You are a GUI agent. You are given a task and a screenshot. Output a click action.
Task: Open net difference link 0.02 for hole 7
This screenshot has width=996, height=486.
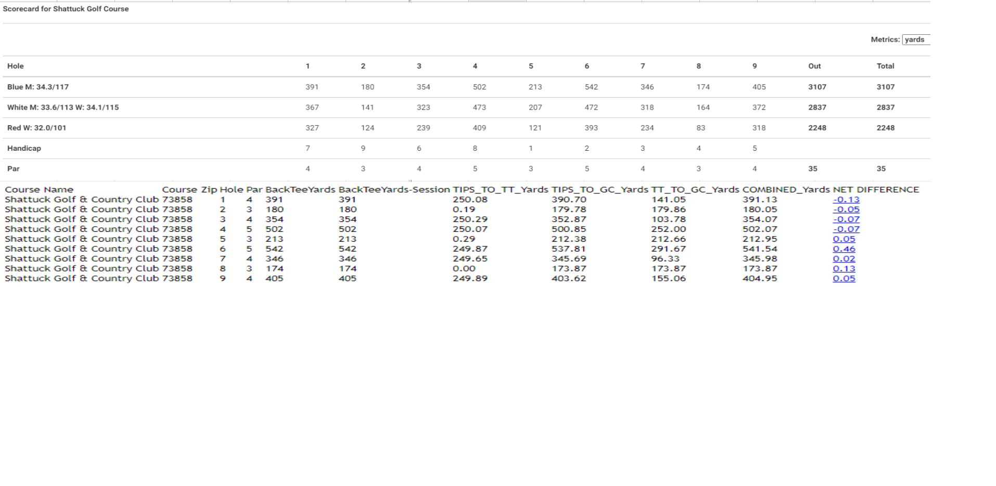click(x=844, y=259)
